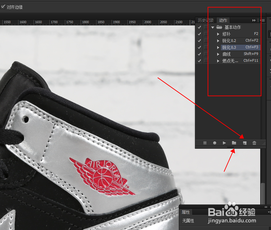Open the 属性 panel tab
271x230 pixels.
click(186, 212)
